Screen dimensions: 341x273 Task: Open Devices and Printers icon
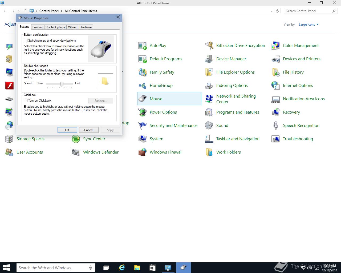[276, 59]
